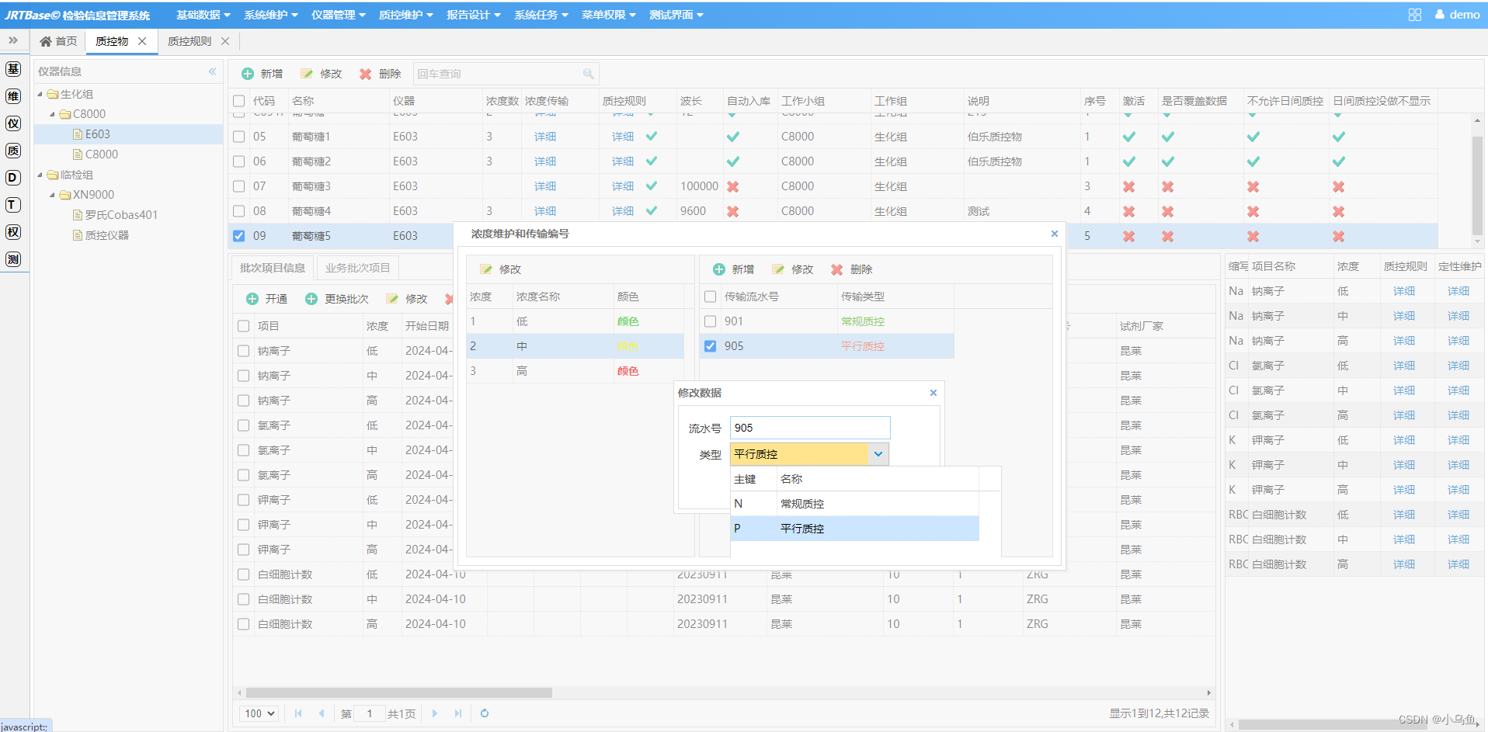Switch to the 首页 tab
1488x732 pixels.
coord(59,41)
